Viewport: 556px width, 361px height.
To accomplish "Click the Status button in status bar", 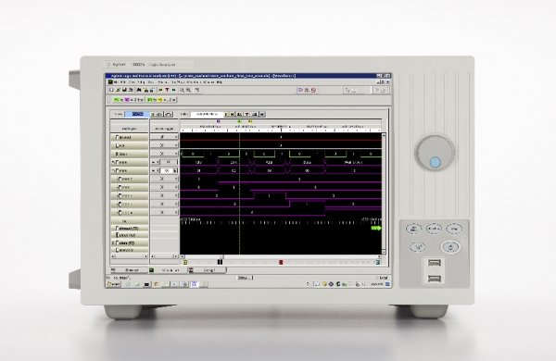I will coord(245,278).
